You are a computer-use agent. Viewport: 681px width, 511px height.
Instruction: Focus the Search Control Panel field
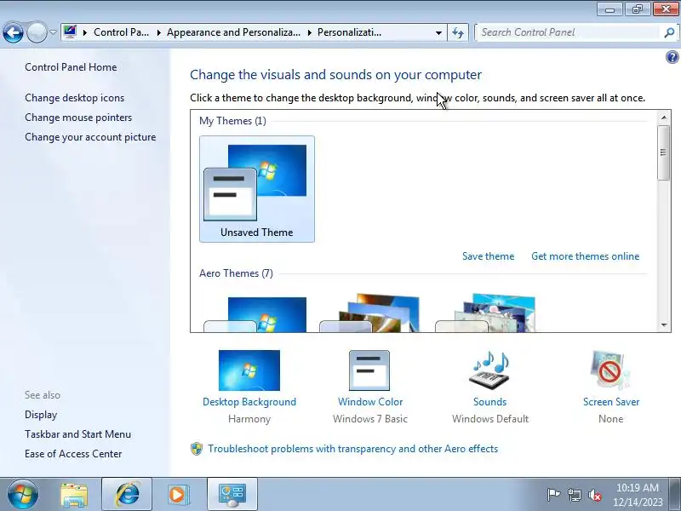[x=569, y=32]
